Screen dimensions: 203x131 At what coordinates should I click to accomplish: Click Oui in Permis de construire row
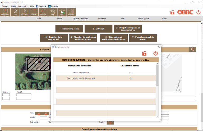pos(131,72)
